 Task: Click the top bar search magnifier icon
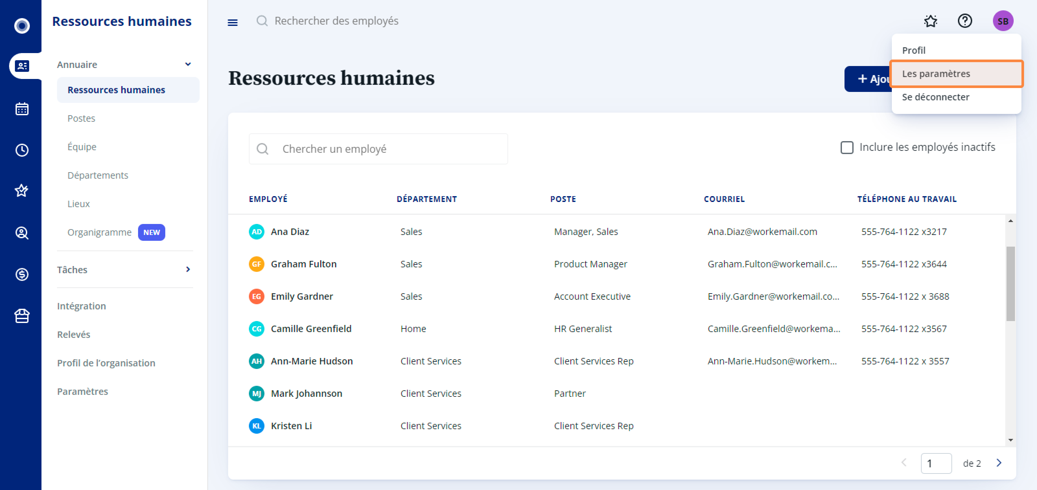point(262,21)
